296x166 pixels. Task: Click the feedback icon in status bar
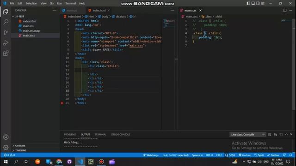(284, 155)
